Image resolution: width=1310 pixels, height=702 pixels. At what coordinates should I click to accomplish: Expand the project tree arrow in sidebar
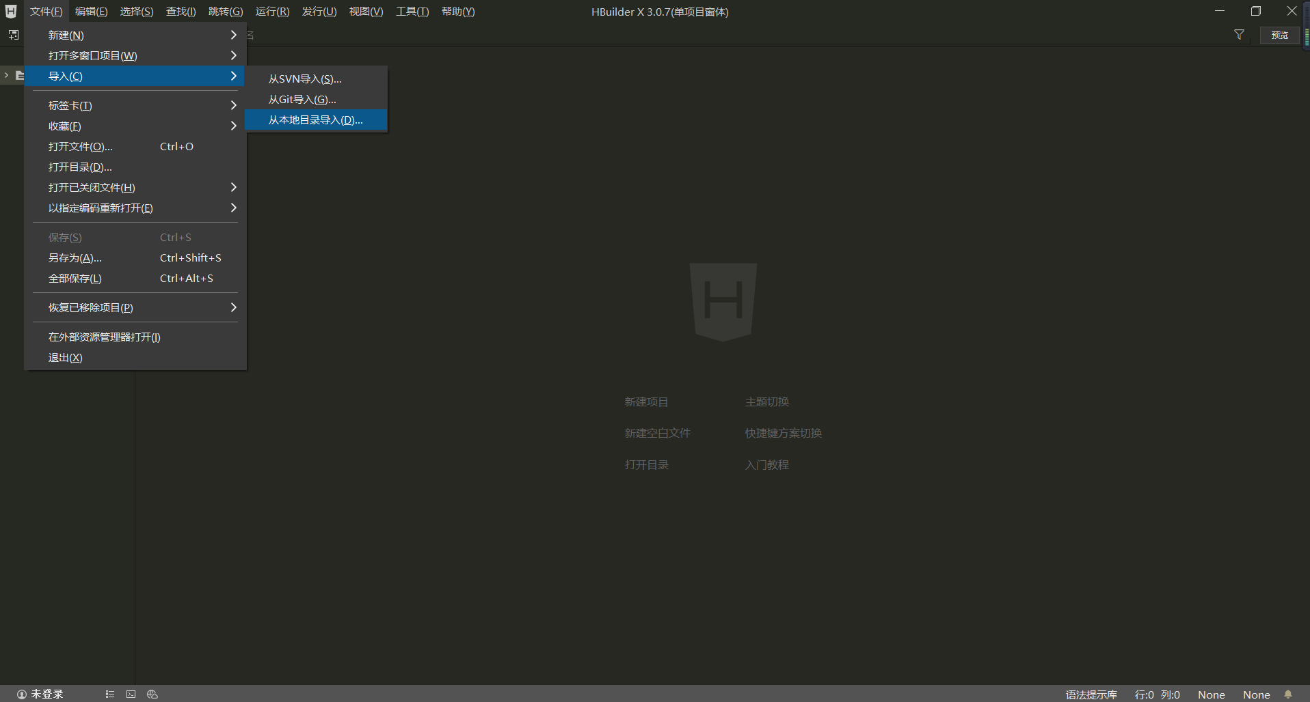(x=6, y=75)
